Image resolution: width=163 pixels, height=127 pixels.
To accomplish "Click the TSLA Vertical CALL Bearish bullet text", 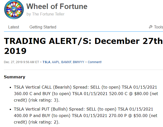I will pyautogui.click(x=86, y=94).
